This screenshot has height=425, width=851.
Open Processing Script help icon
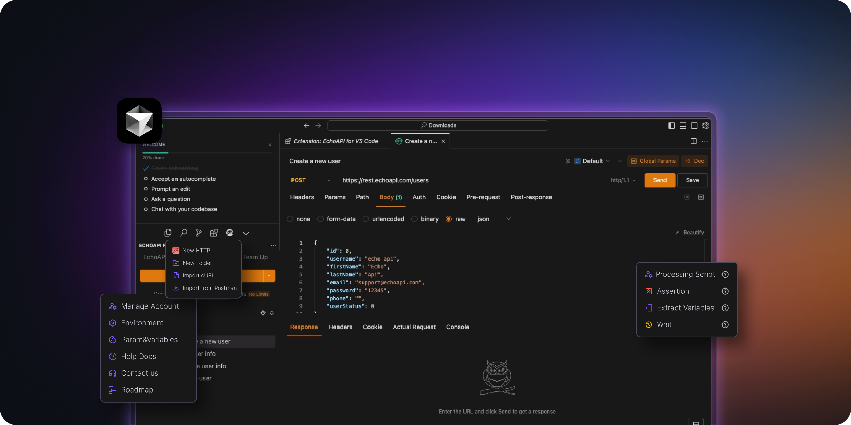(x=725, y=274)
